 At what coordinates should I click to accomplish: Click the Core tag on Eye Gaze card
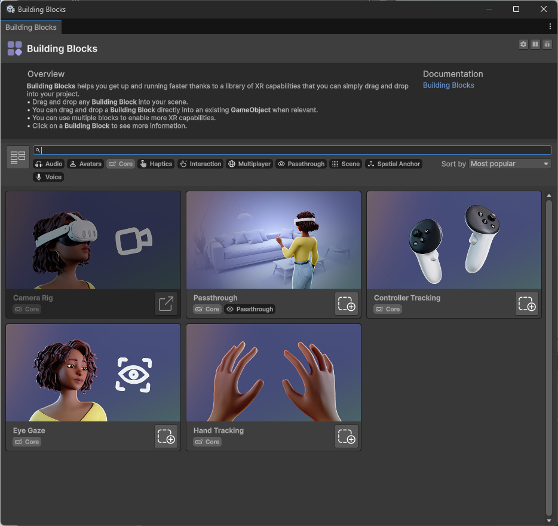27,442
